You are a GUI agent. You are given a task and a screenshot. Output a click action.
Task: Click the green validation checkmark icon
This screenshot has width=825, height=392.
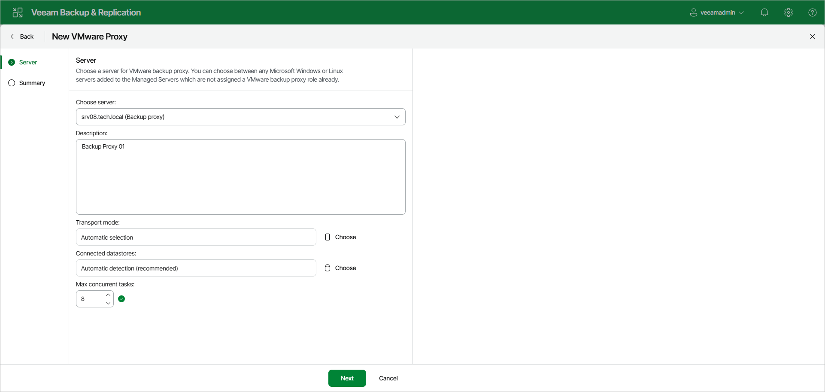tap(121, 299)
